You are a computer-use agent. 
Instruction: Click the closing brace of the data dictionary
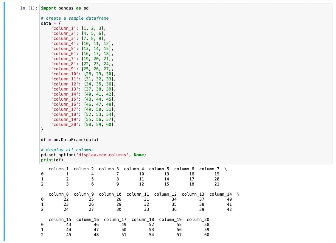pyautogui.click(x=42, y=130)
